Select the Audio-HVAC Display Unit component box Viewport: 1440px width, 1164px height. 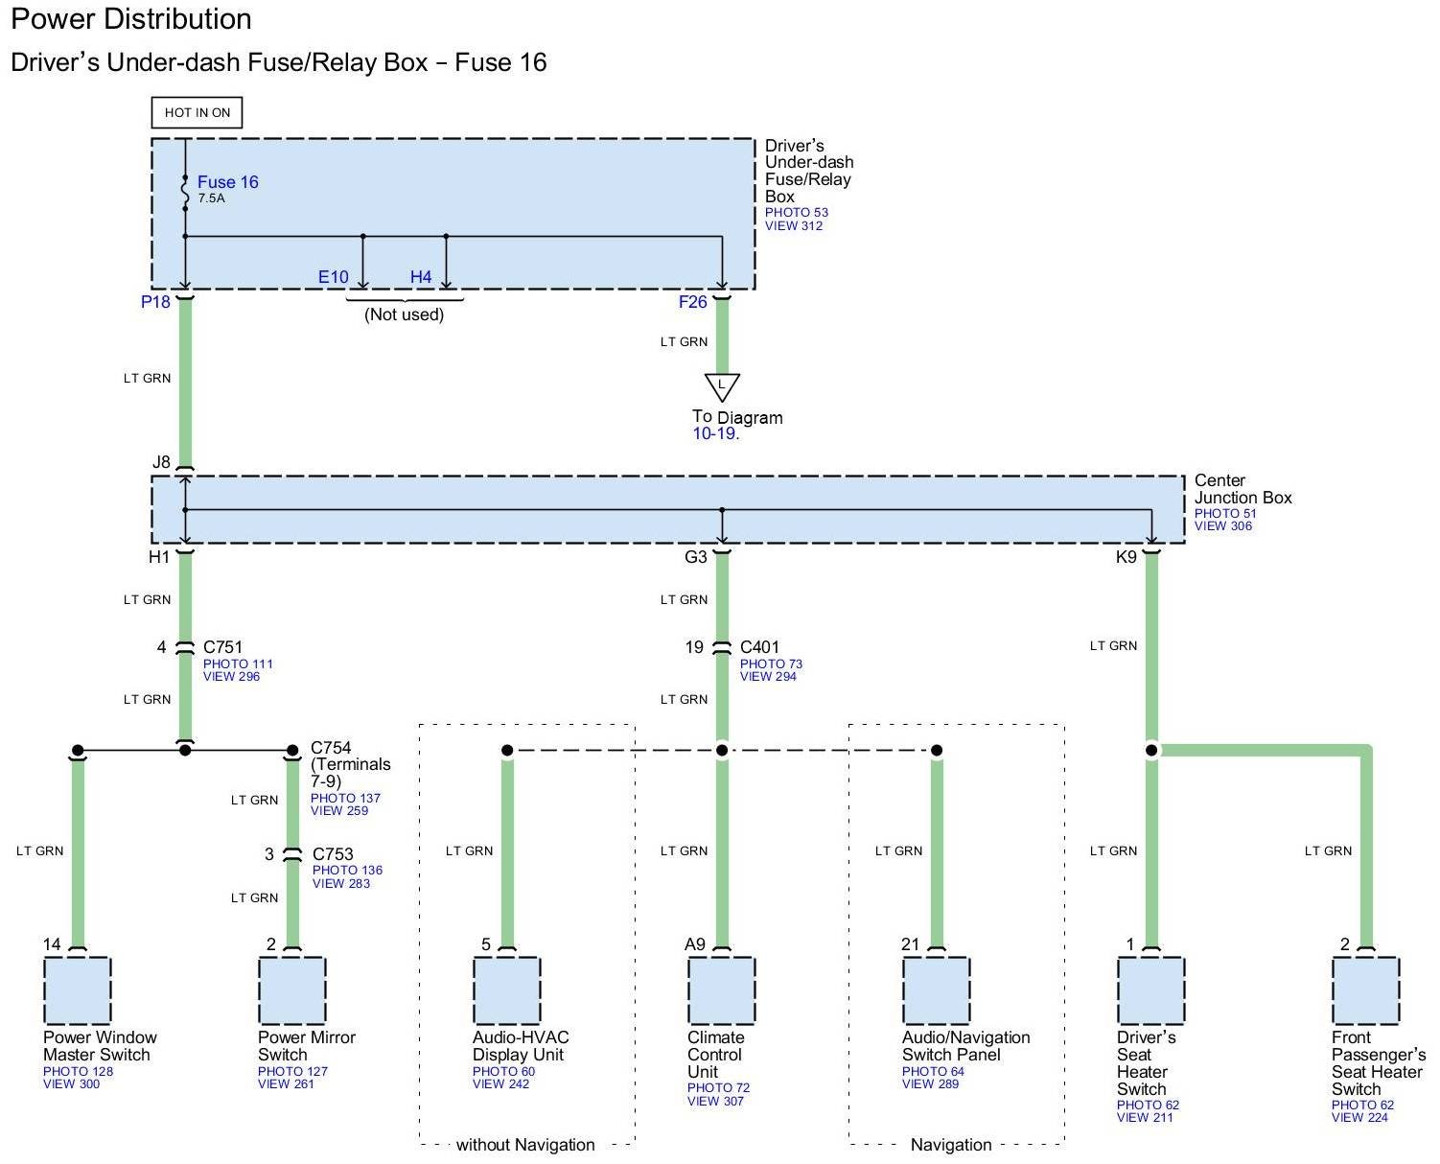[x=507, y=990]
